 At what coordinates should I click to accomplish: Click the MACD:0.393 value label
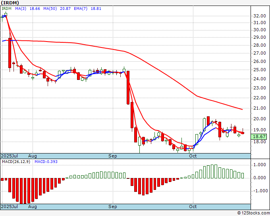46,162
